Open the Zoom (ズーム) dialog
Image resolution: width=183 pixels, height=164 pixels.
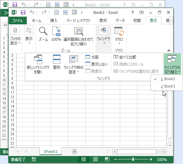[x=43, y=34]
